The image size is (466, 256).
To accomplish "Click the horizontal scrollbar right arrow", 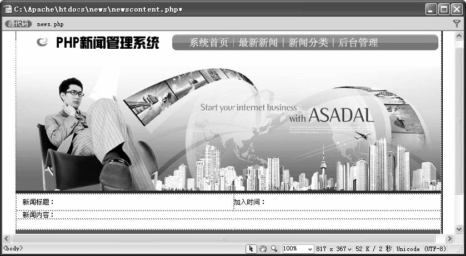I will [449, 238].
